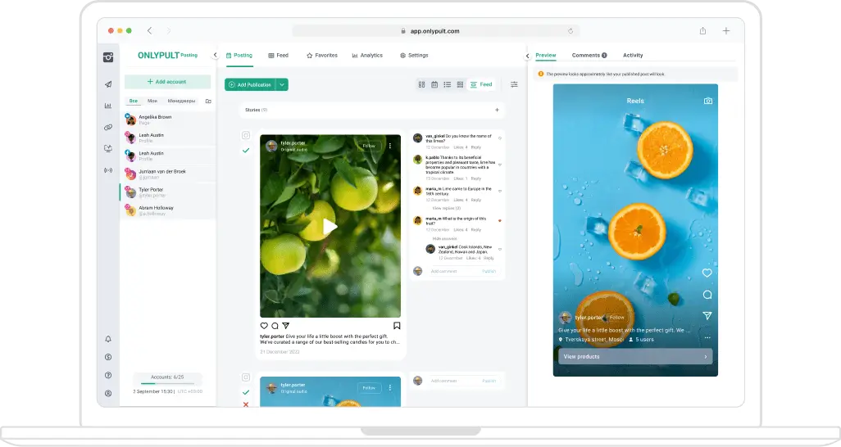The width and height of the screenshot is (841, 447).
Task: Open the Comments tab in preview panel
Action: 589,56
